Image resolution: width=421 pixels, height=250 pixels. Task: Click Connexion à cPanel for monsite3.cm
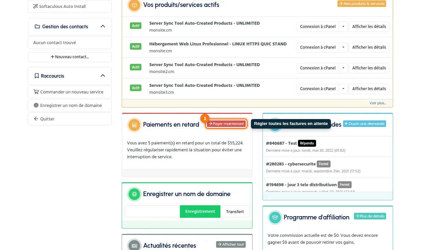click(x=318, y=89)
